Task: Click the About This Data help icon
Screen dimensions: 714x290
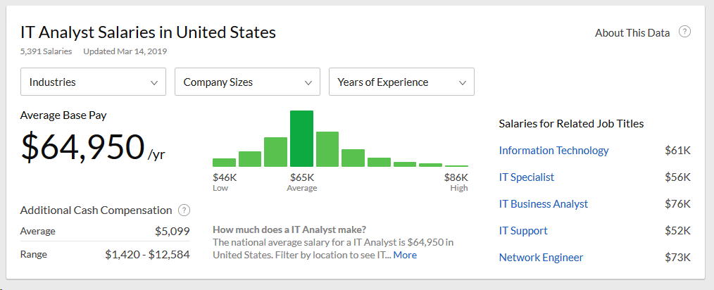Action: click(684, 32)
